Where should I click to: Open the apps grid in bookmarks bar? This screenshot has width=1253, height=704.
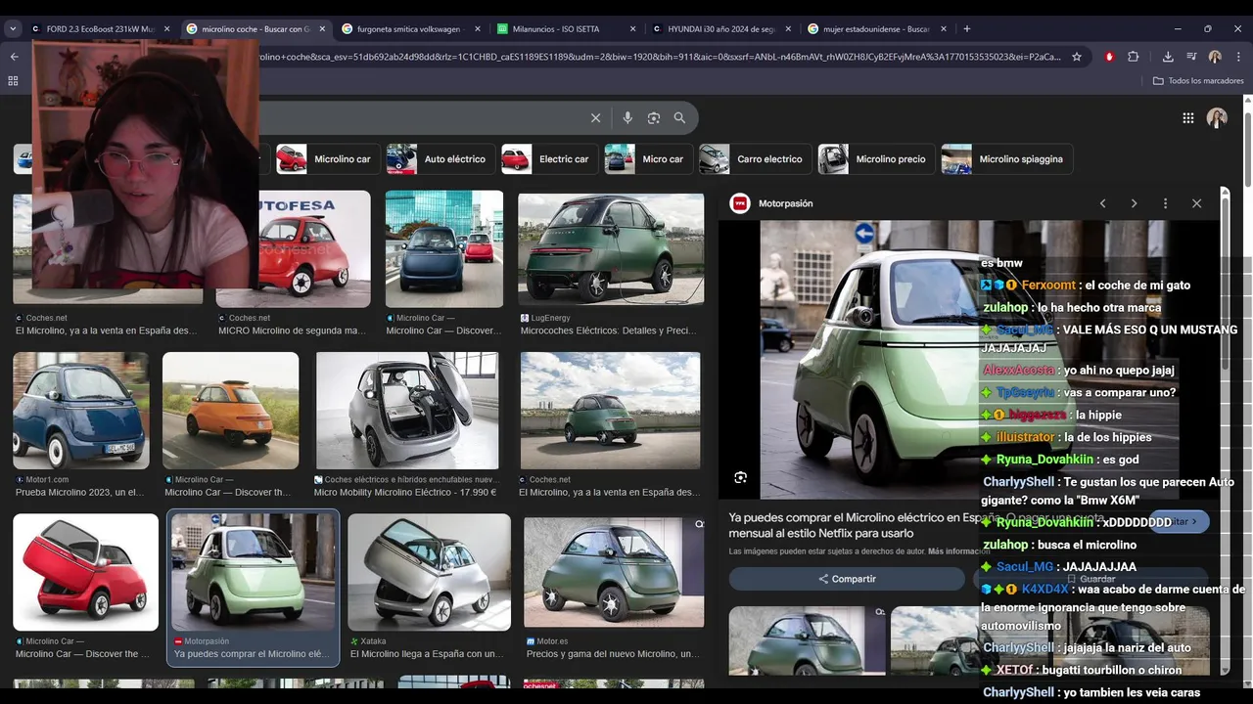click(13, 80)
